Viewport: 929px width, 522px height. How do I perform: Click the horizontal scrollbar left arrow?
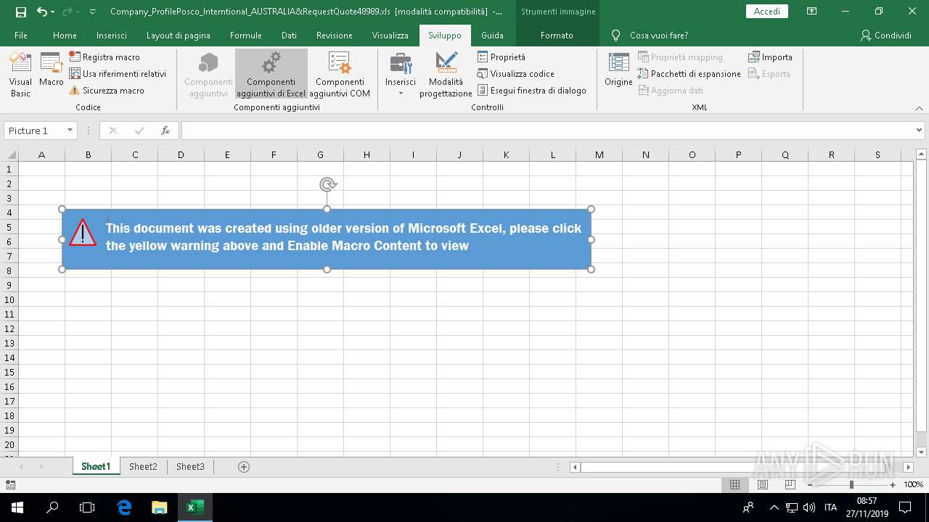click(x=576, y=467)
